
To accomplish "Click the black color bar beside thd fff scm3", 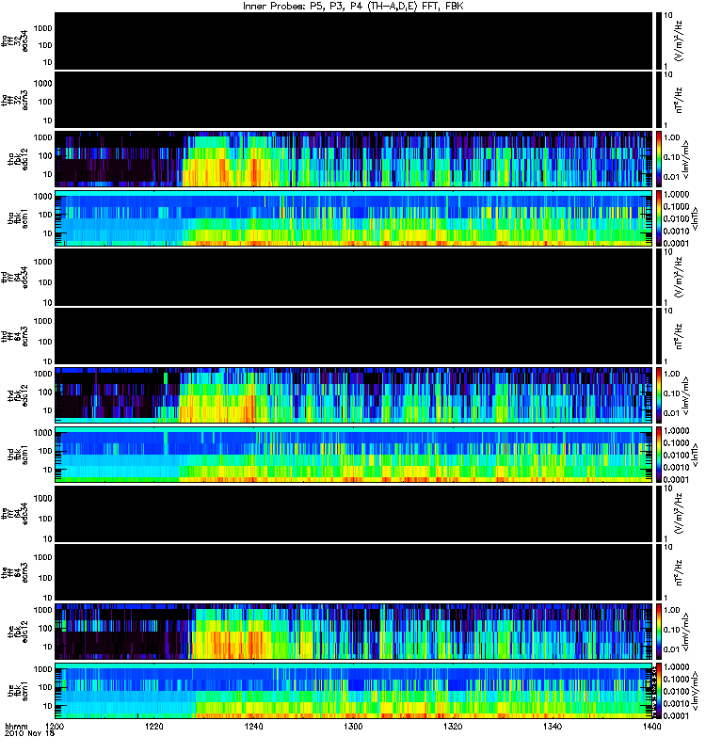I will pyautogui.click(x=658, y=336).
